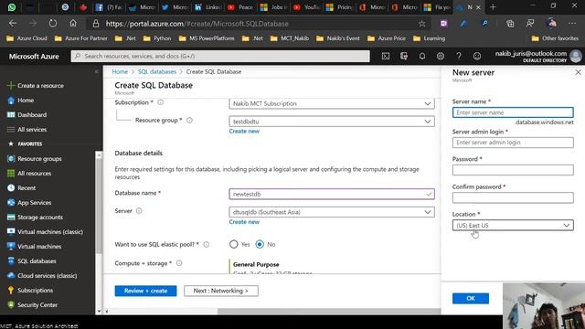Image resolution: width=585 pixels, height=329 pixels.
Task: Click Home breadcrumb link
Action: click(x=120, y=71)
